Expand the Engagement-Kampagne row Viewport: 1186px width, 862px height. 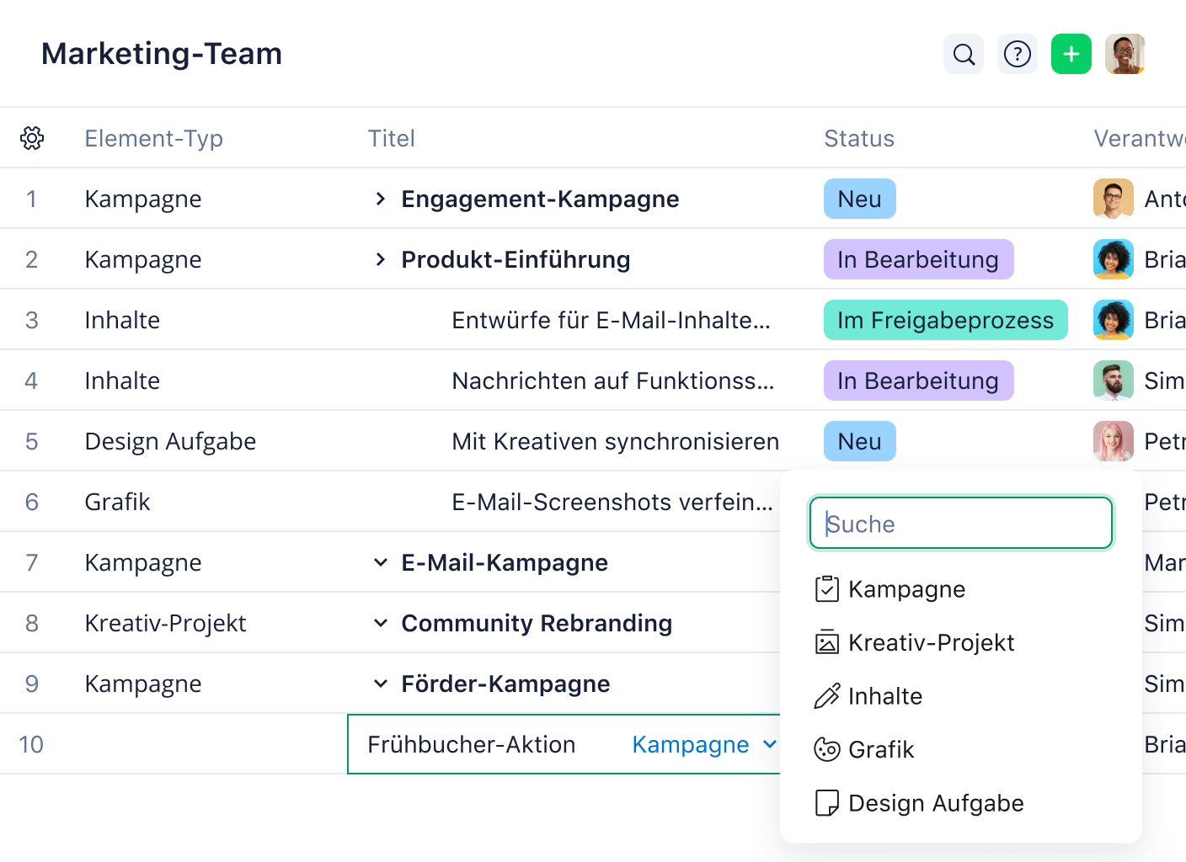381,199
